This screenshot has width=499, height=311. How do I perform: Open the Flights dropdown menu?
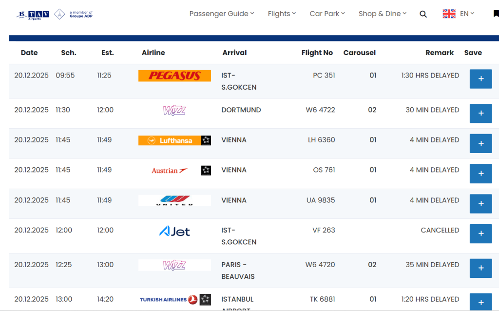pyautogui.click(x=282, y=14)
